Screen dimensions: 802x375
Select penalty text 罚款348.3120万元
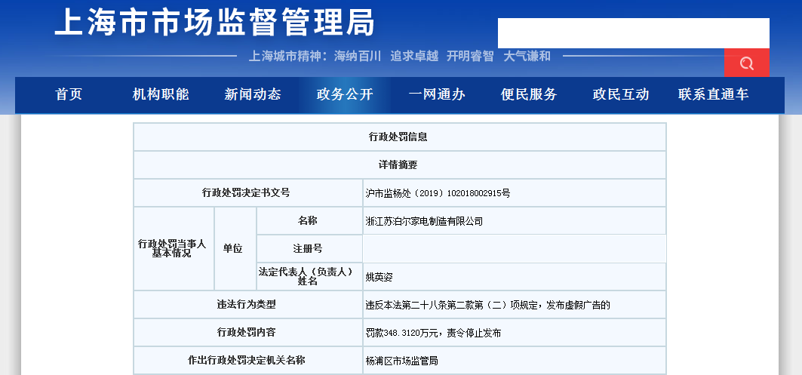click(x=403, y=333)
